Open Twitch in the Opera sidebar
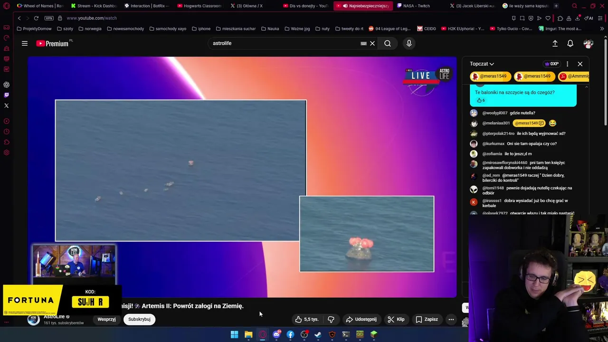The height and width of the screenshot is (342, 608). coord(6,95)
